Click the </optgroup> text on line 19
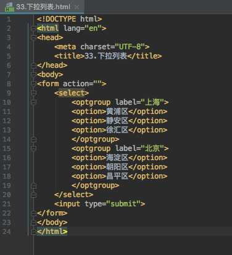232x255 pixels. (96, 185)
